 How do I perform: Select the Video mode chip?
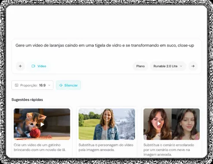point(39,66)
